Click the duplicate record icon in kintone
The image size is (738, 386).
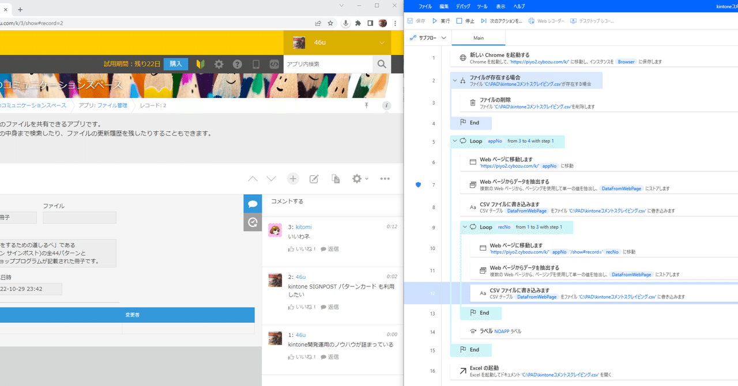pos(336,179)
